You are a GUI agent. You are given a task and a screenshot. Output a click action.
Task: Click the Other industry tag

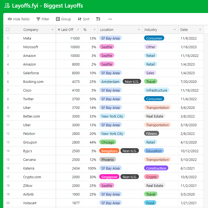(151, 47)
